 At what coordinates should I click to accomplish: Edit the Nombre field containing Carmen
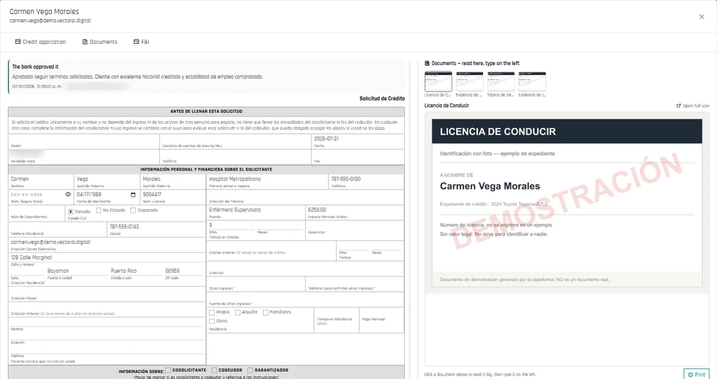(x=40, y=179)
